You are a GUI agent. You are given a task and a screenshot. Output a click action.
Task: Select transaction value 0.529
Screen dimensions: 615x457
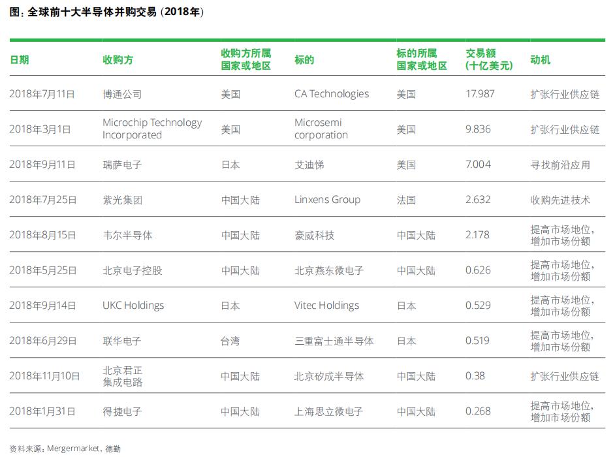tap(478, 306)
